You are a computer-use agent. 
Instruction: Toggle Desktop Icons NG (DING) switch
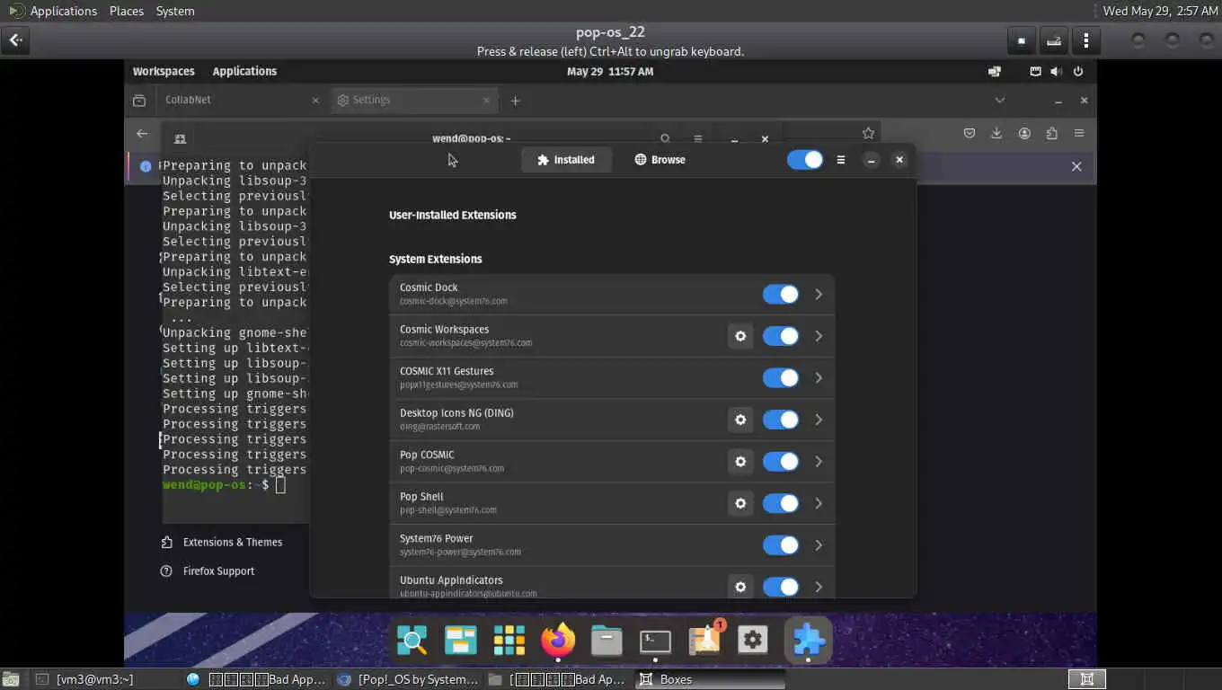780,420
